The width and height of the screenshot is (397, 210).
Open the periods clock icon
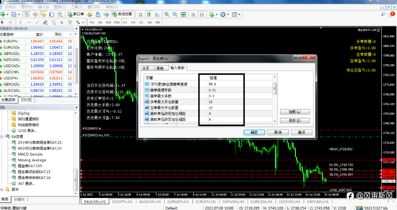pyautogui.click(x=223, y=14)
